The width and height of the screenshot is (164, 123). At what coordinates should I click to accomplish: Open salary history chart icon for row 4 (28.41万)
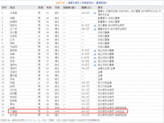(95, 25)
